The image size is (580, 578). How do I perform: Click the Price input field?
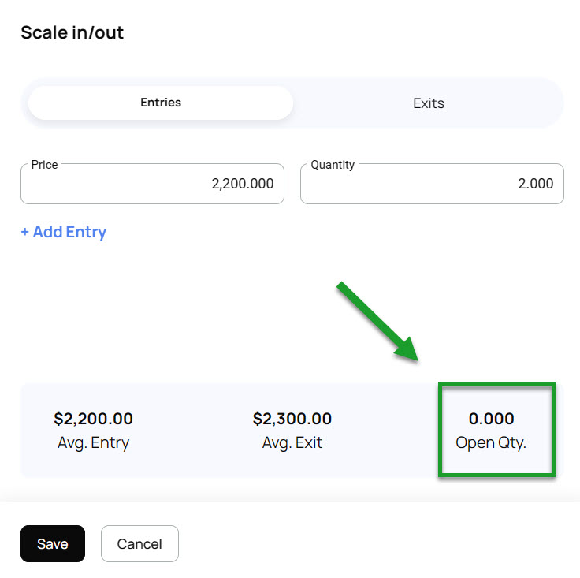152,184
